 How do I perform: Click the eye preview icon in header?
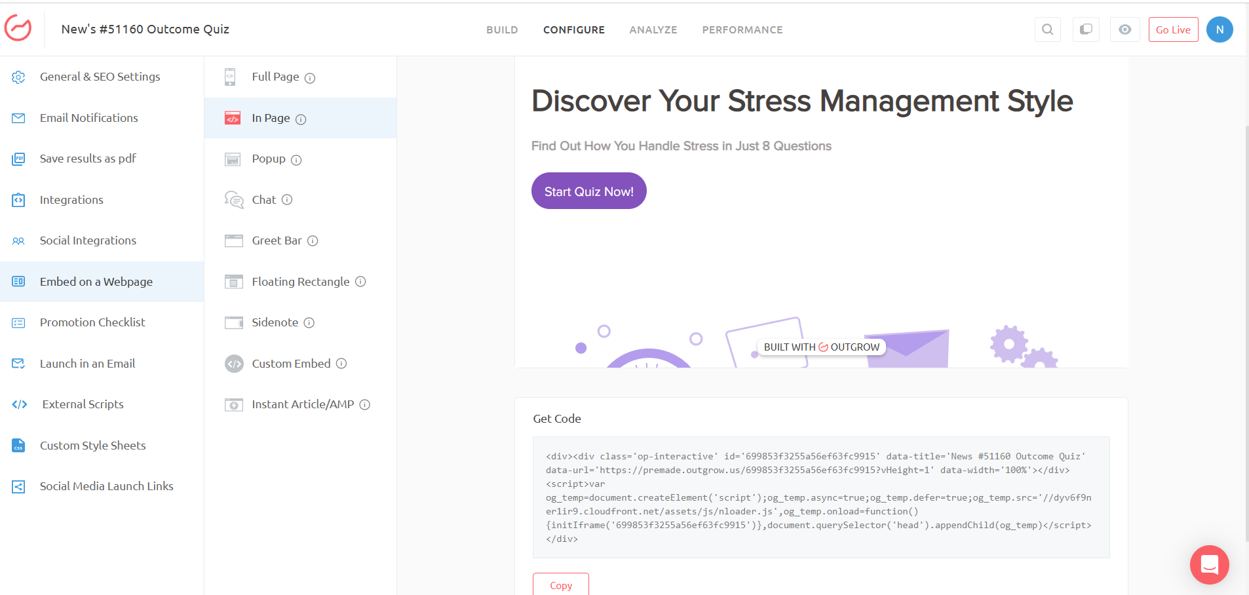[1124, 29]
